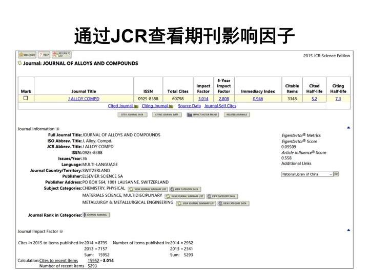The image size is (369, 276).
Task: Click the Cited Journal Data button
Action: click(132, 115)
